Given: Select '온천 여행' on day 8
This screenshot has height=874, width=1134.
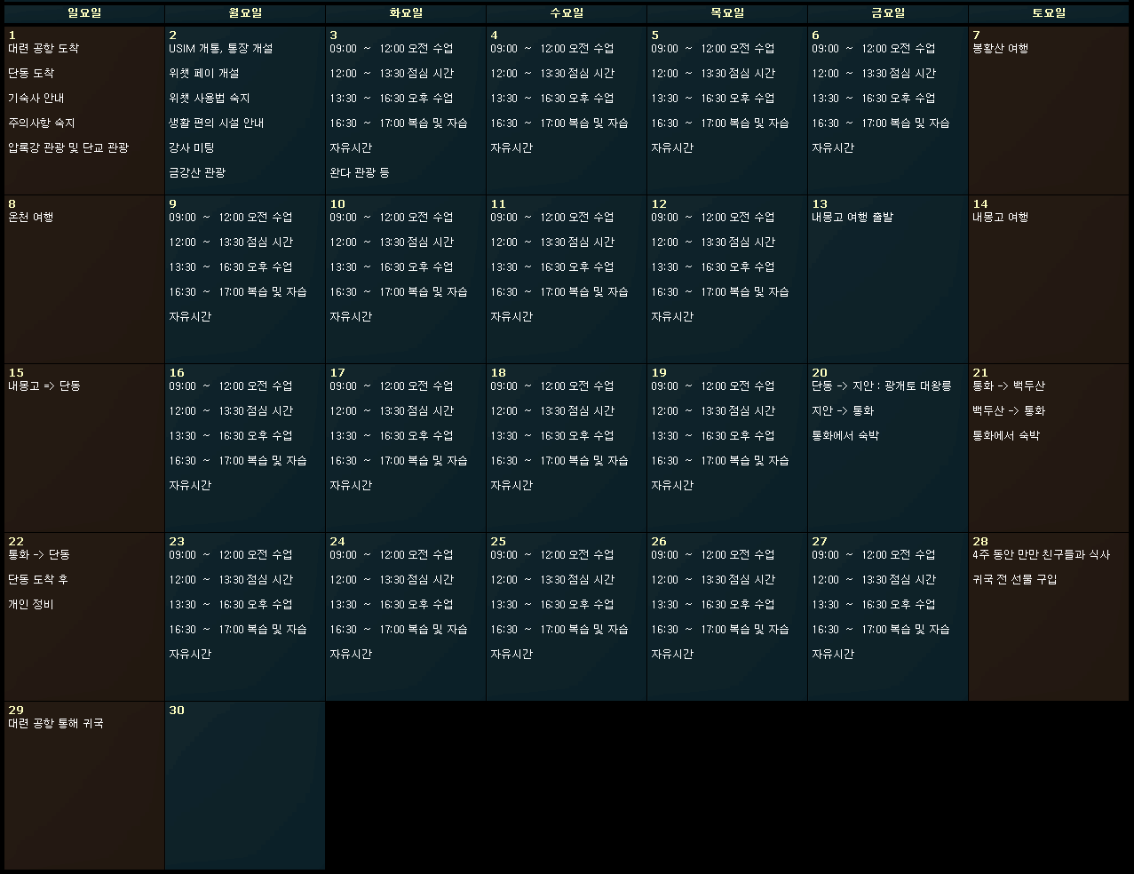Looking at the screenshot, I should pyautogui.click(x=31, y=218).
